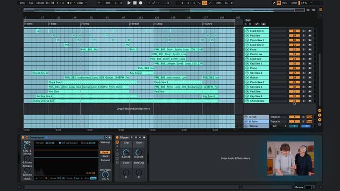Toggle track 18 activator on Lead Sine 1
This screenshot has width=340, height=191.
pos(294,31)
